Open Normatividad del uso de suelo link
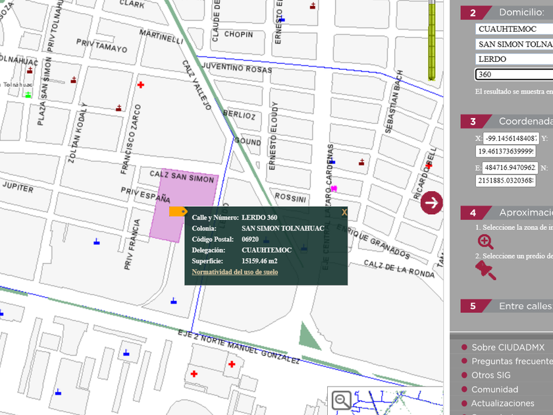Image resolution: width=553 pixels, height=415 pixels. 234,271
